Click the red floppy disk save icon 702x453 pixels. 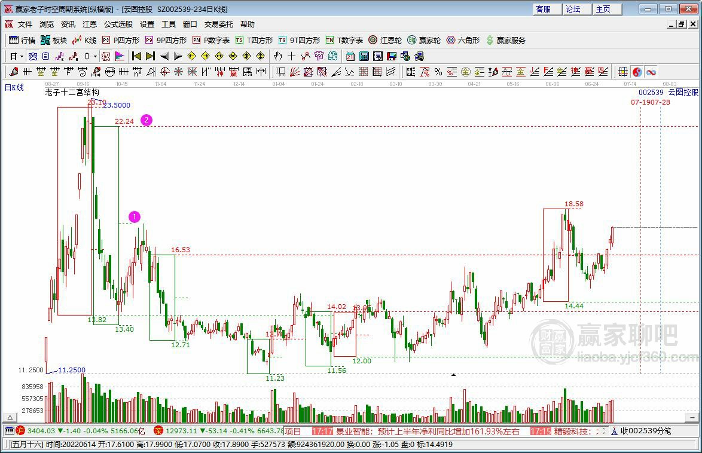(x=392, y=56)
